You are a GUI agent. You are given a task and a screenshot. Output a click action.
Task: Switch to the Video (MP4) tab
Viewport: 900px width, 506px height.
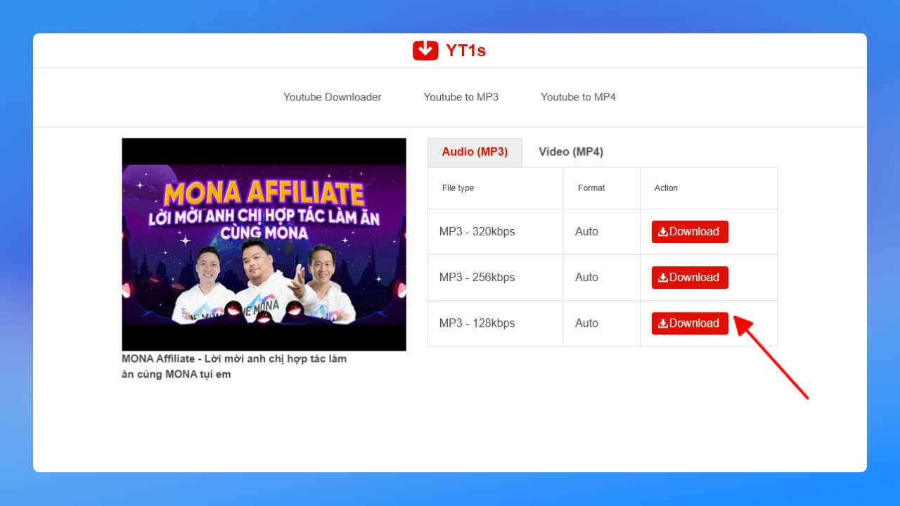[x=570, y=152]
